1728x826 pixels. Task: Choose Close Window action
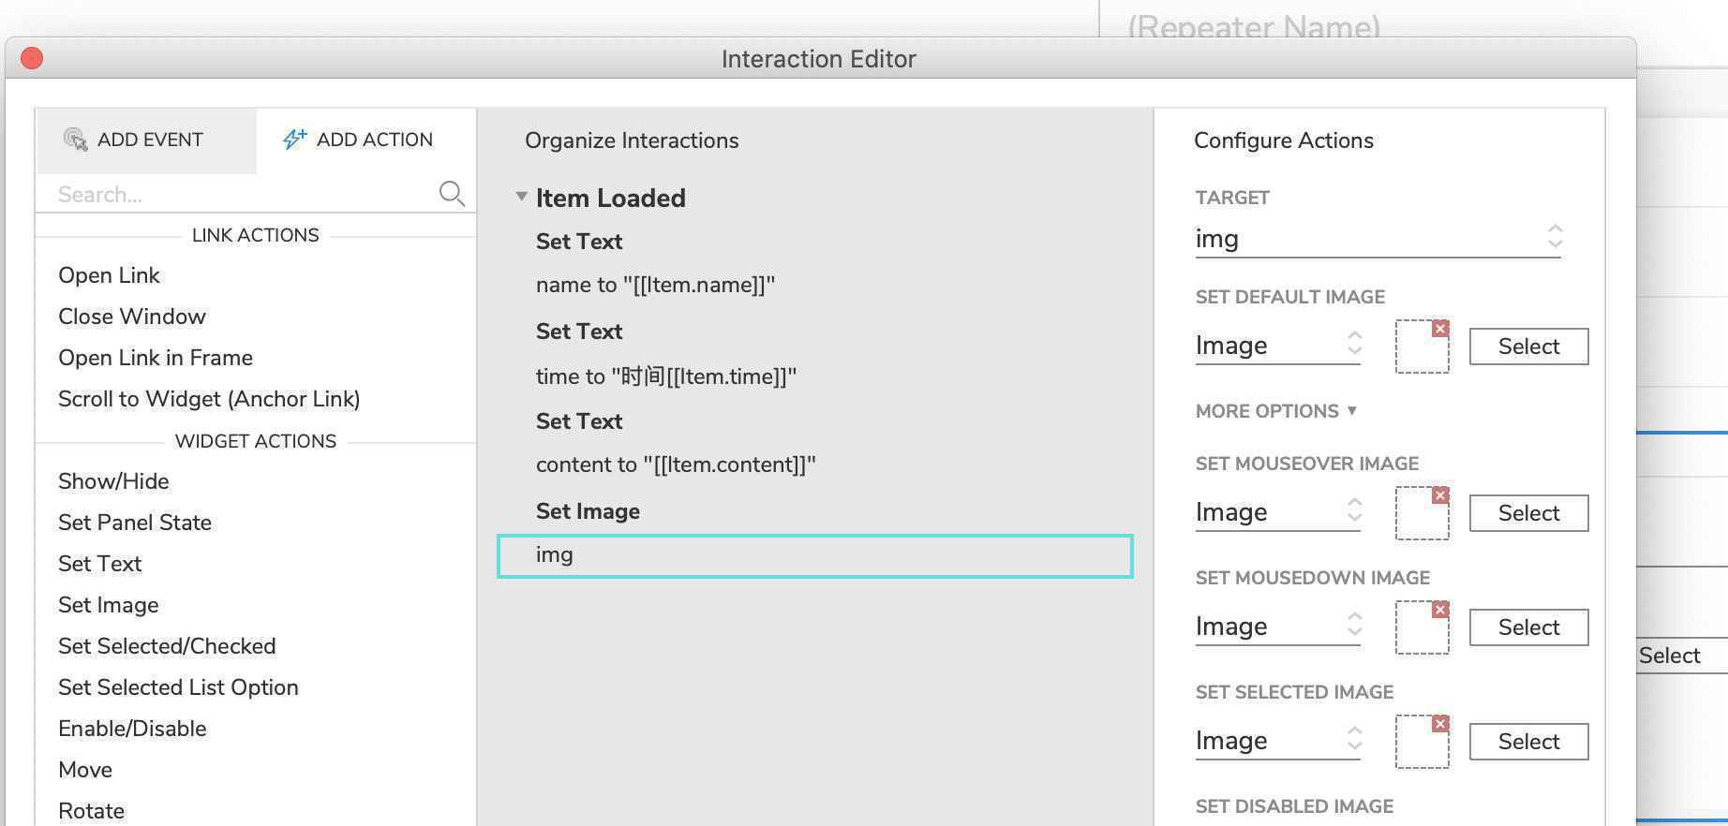tap(132, 317)
